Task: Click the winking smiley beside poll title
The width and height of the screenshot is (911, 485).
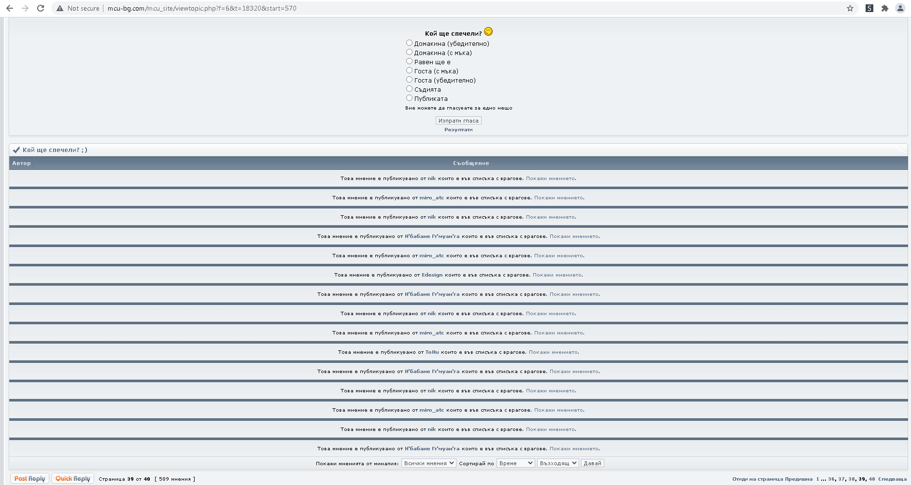Action: point(488,31)
